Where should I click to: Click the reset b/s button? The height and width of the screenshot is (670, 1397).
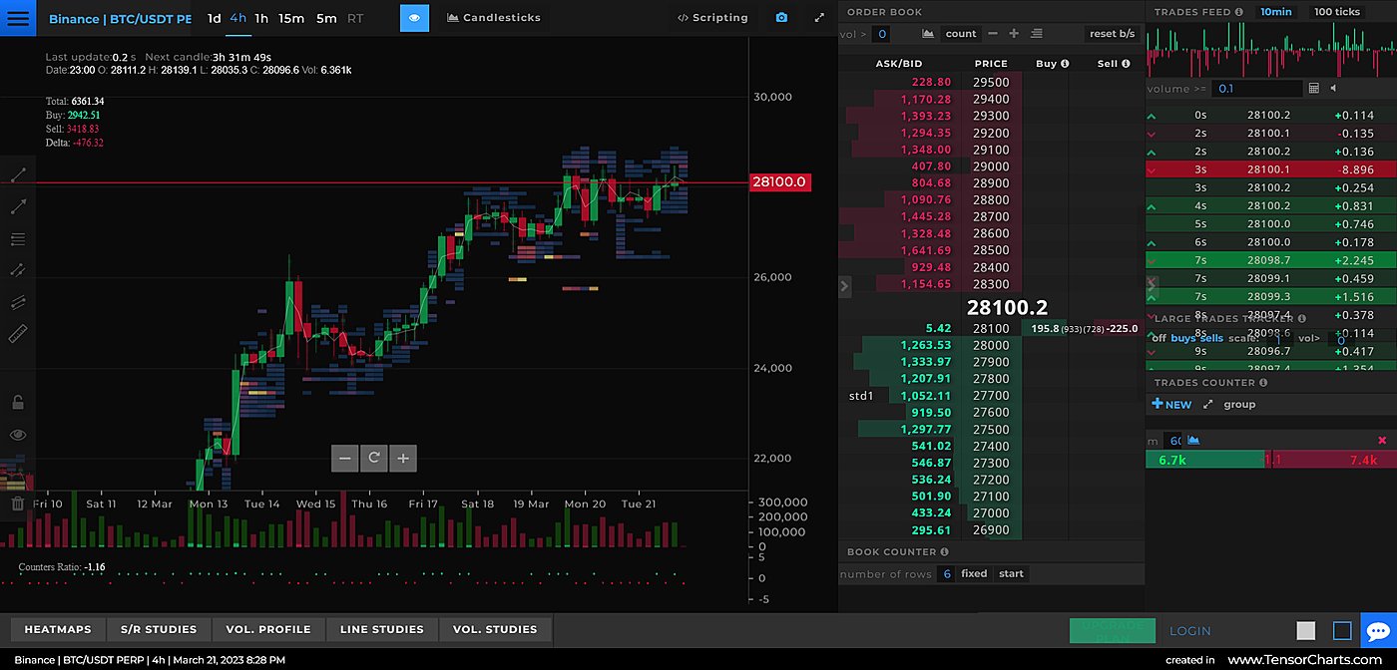pos(1112,34)
